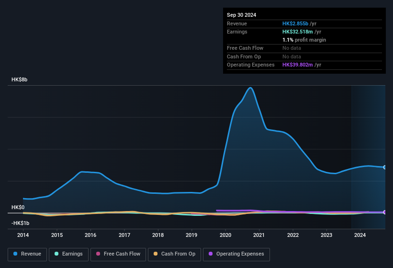Click the Operating Expenses end-point marker near HK$0

(385, 212)
